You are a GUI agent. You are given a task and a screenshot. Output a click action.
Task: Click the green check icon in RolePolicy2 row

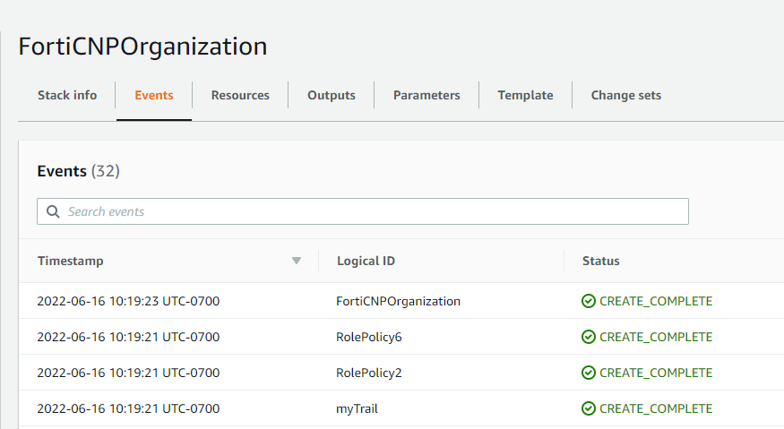[x=589, y=373]
